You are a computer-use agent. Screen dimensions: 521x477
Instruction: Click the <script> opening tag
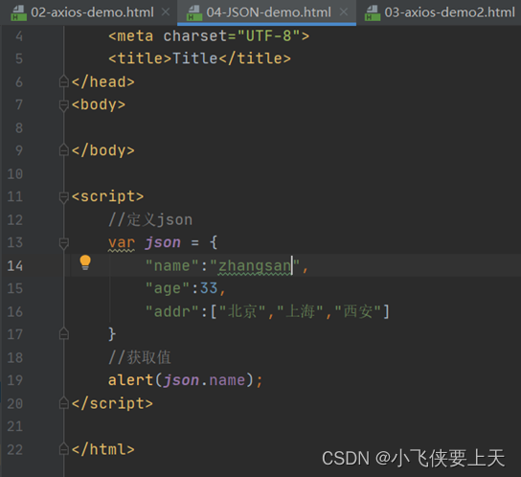pyautogui.click(x=107, y=196)
